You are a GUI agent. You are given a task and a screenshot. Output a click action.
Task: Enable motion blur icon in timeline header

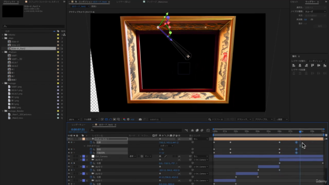(202, 131)
